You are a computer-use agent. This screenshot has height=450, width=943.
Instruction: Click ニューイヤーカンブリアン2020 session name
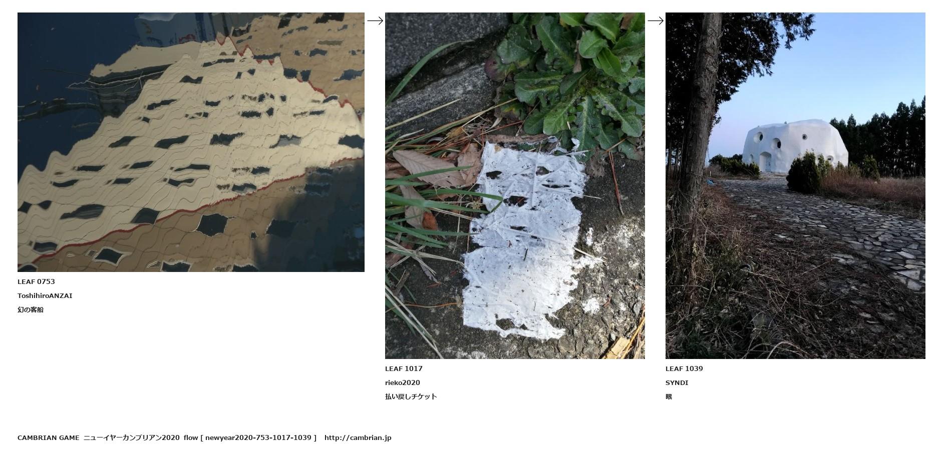(131, 437)
